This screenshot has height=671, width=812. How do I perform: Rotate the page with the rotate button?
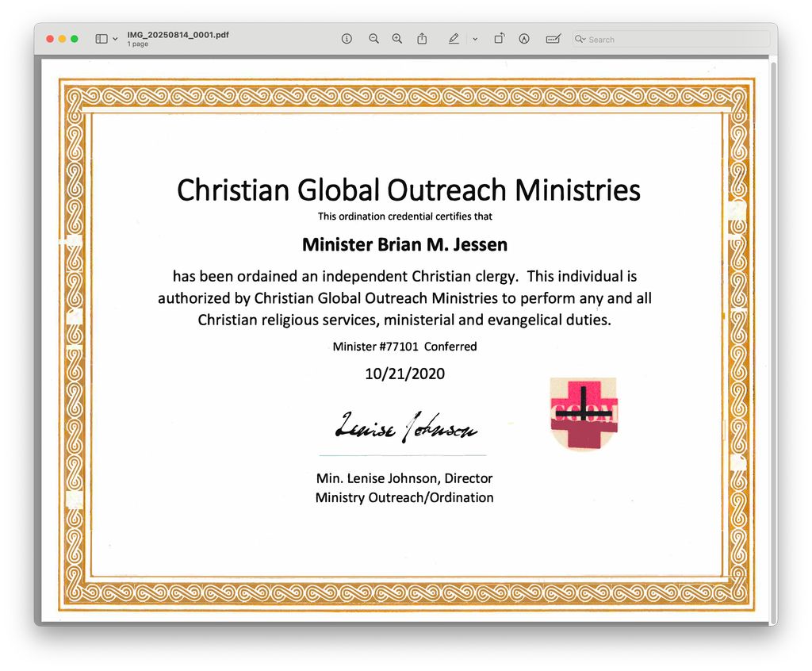click(500, 39)
